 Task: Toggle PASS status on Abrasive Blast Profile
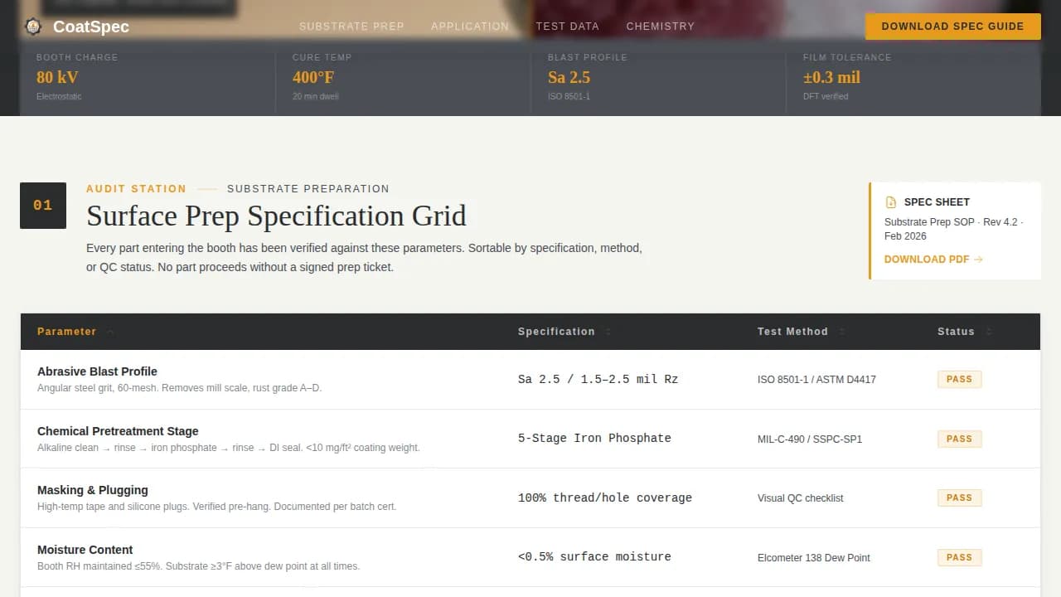click(x=959, y=379)
